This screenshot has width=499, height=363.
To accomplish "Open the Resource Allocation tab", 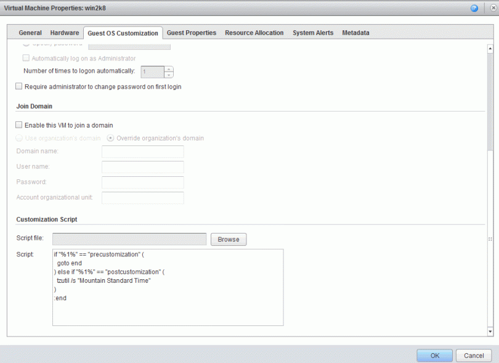I will tap(254, 33).
